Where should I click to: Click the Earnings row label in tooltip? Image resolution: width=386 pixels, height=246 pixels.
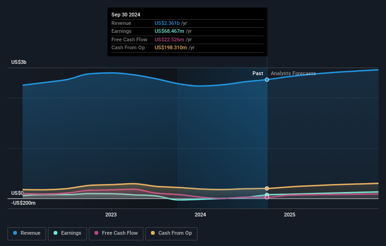click(121, 31)
